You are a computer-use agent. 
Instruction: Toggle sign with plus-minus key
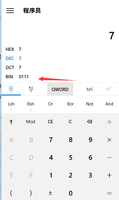coord(50,193)
